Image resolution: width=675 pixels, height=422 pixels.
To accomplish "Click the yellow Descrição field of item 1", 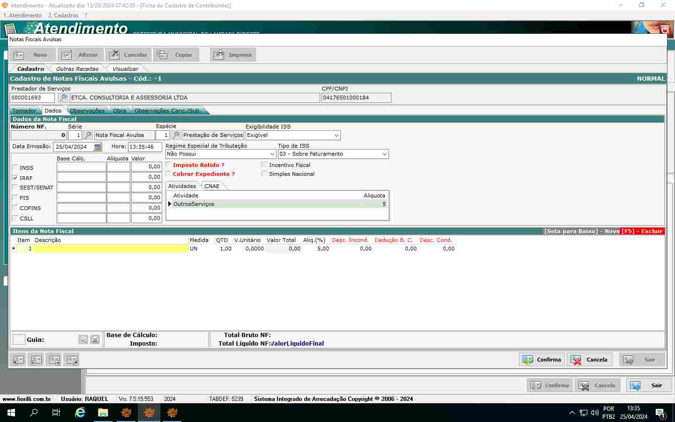I will (x=111, y=249).
